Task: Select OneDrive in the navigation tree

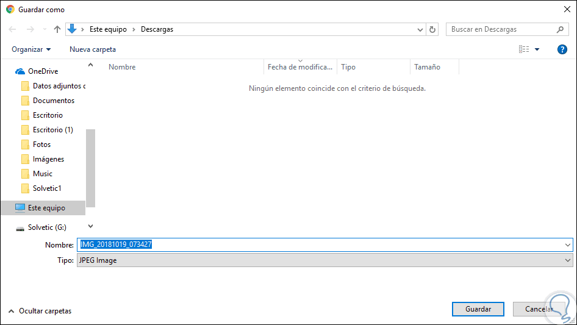Action: pos(43,71)
